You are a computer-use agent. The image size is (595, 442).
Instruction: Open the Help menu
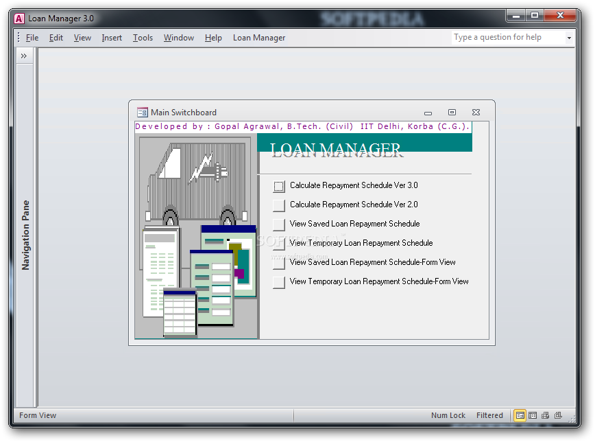tap(213, 38)
